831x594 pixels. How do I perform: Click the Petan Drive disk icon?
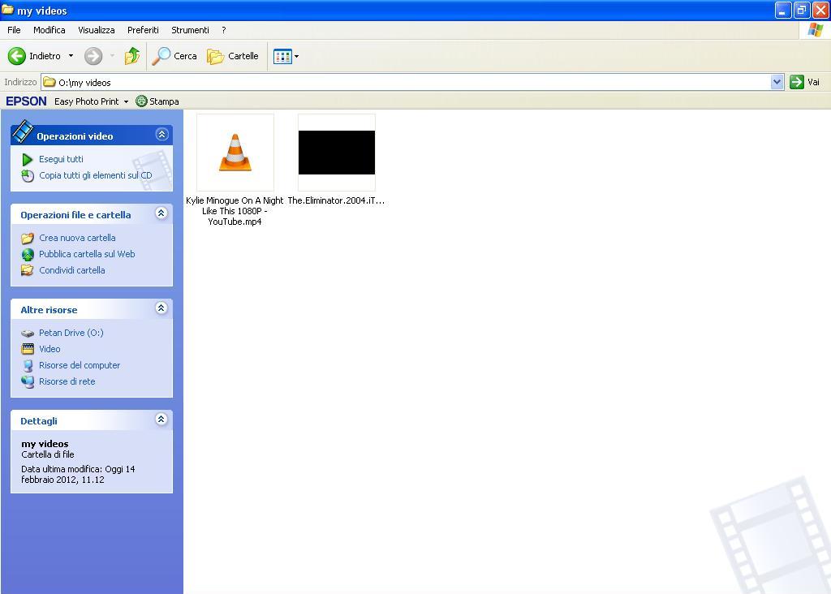click(28, 334)
